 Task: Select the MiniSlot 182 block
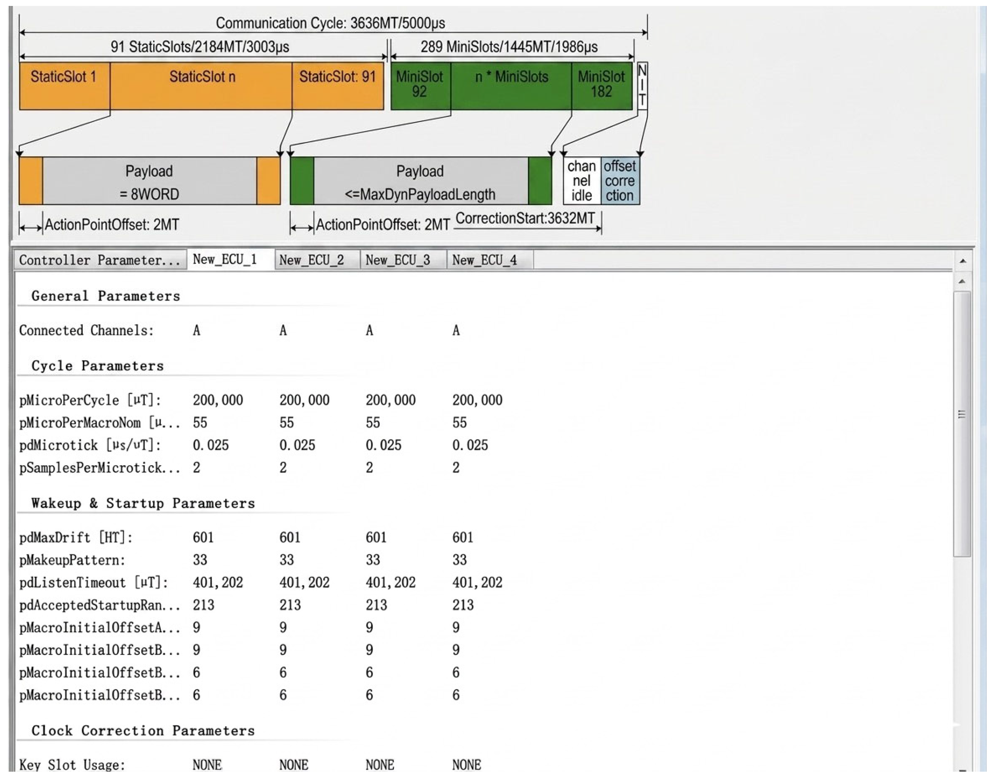click(602, 86)
